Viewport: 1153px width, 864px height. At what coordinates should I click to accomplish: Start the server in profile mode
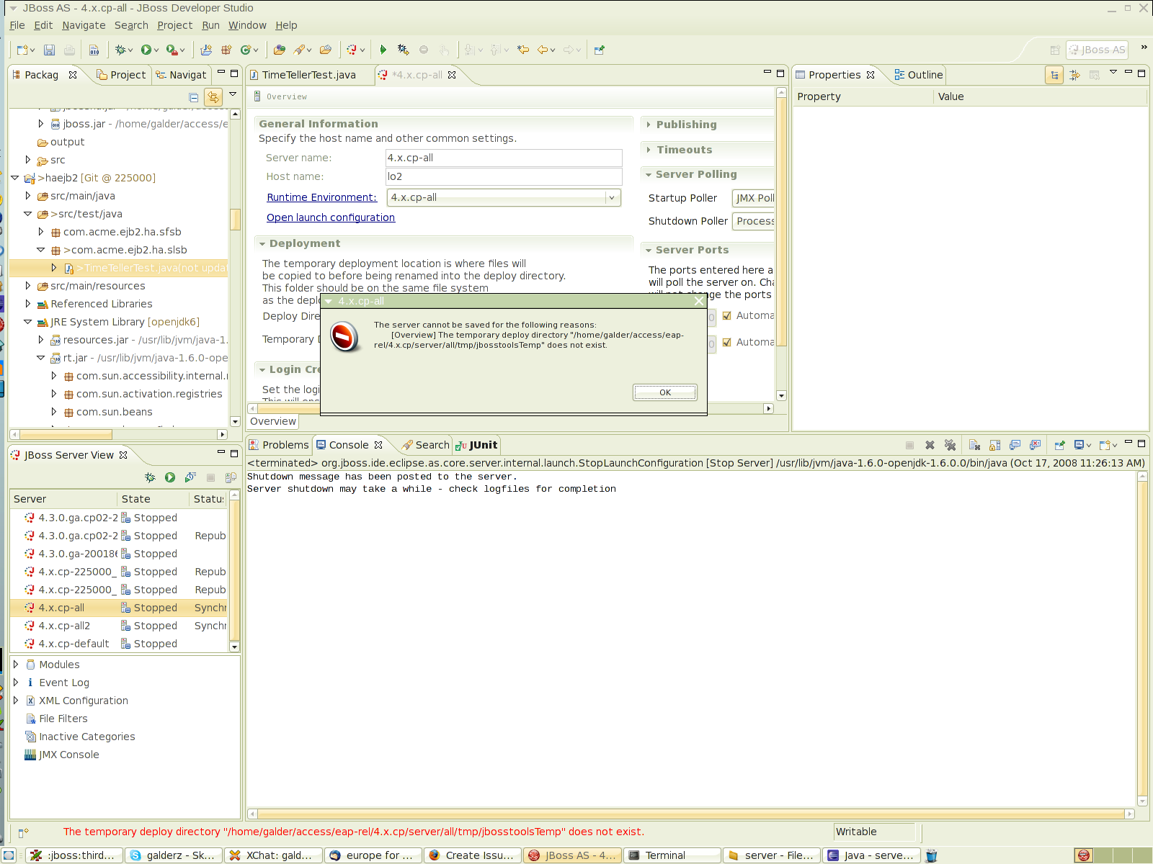(x=190, y=477)
